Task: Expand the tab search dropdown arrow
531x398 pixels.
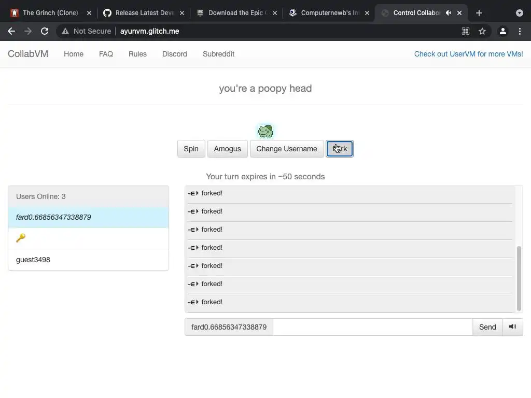Action: click(519, 13)
